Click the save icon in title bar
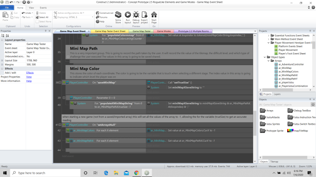 pos(7,2)
